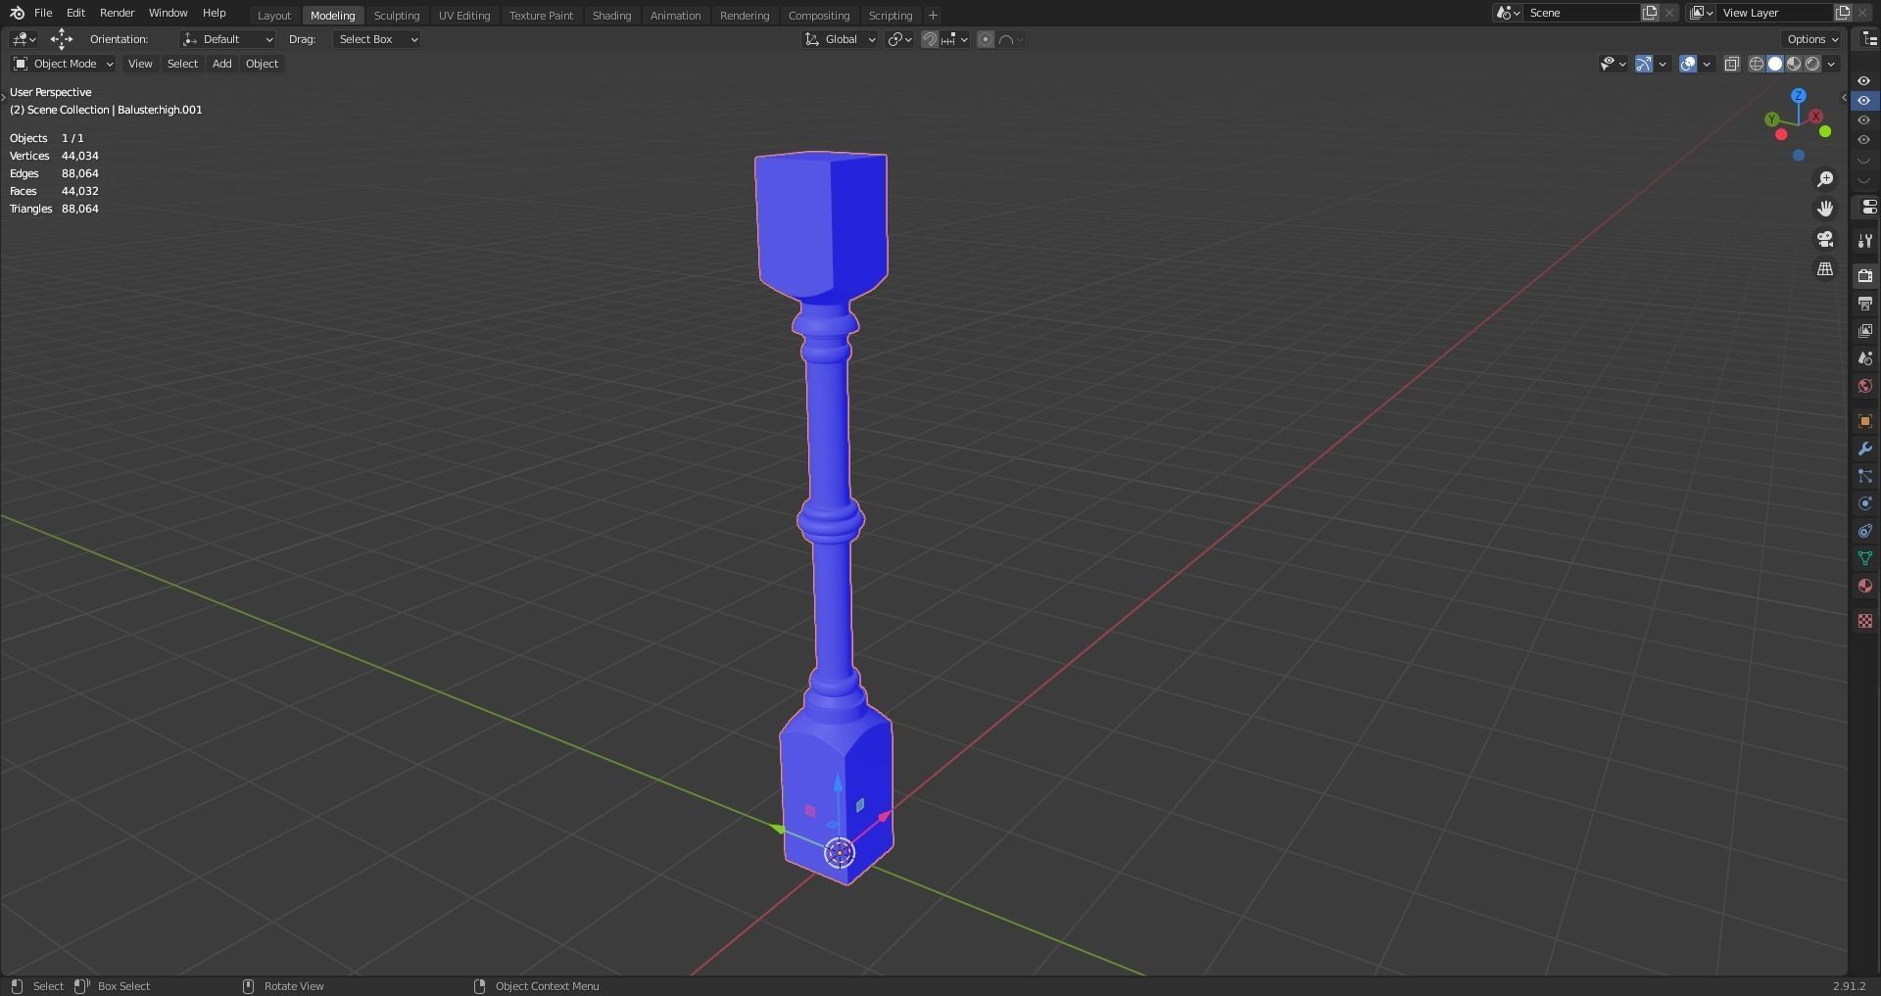
Task: Open View Layer properties tab
Action: click(x=1865, y=331)
